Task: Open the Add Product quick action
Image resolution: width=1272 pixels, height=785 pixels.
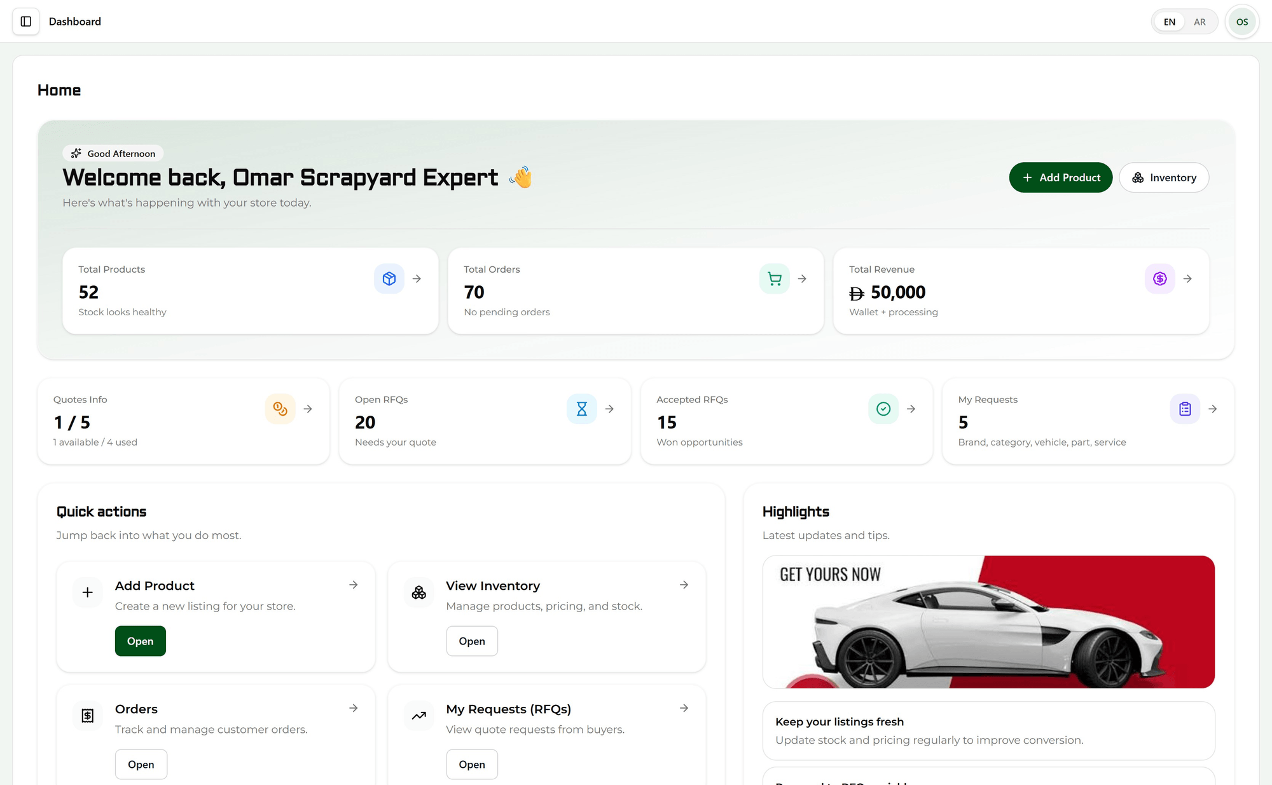Action: pos(141,641)
